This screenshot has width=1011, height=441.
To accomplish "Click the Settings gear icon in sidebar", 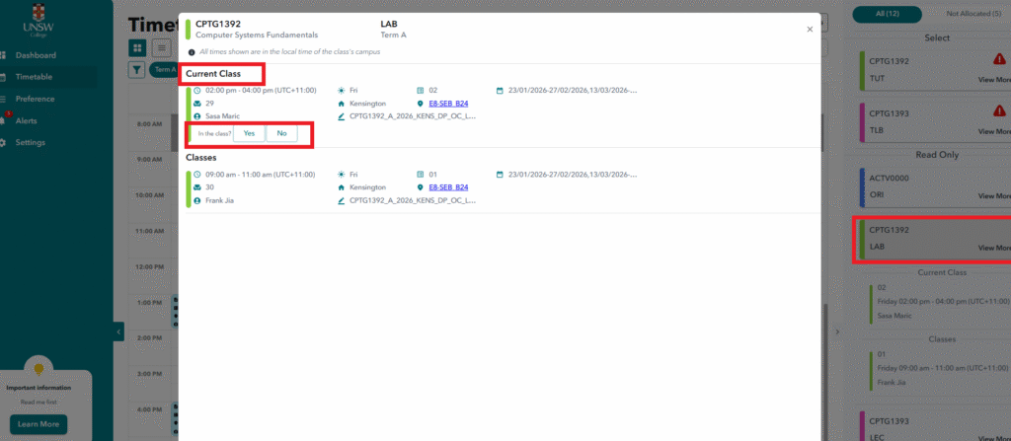I will coord(4,142).
